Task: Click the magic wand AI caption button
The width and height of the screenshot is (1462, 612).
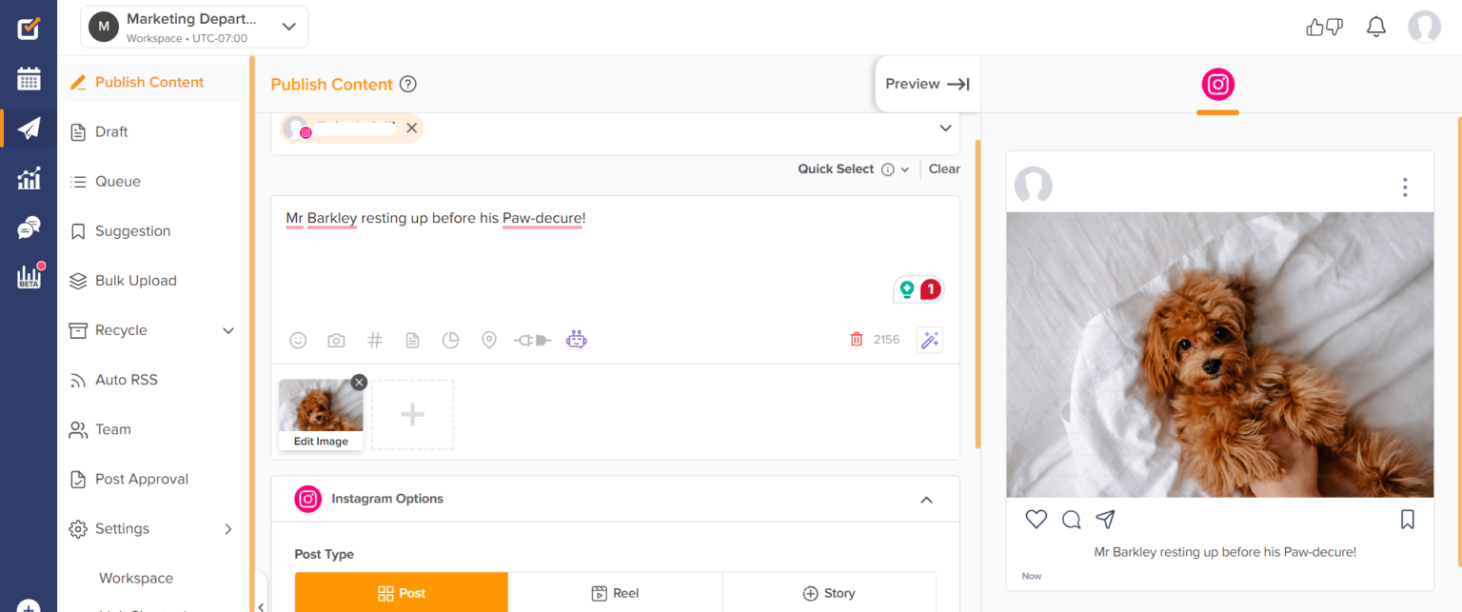Action: pos(929,340)
